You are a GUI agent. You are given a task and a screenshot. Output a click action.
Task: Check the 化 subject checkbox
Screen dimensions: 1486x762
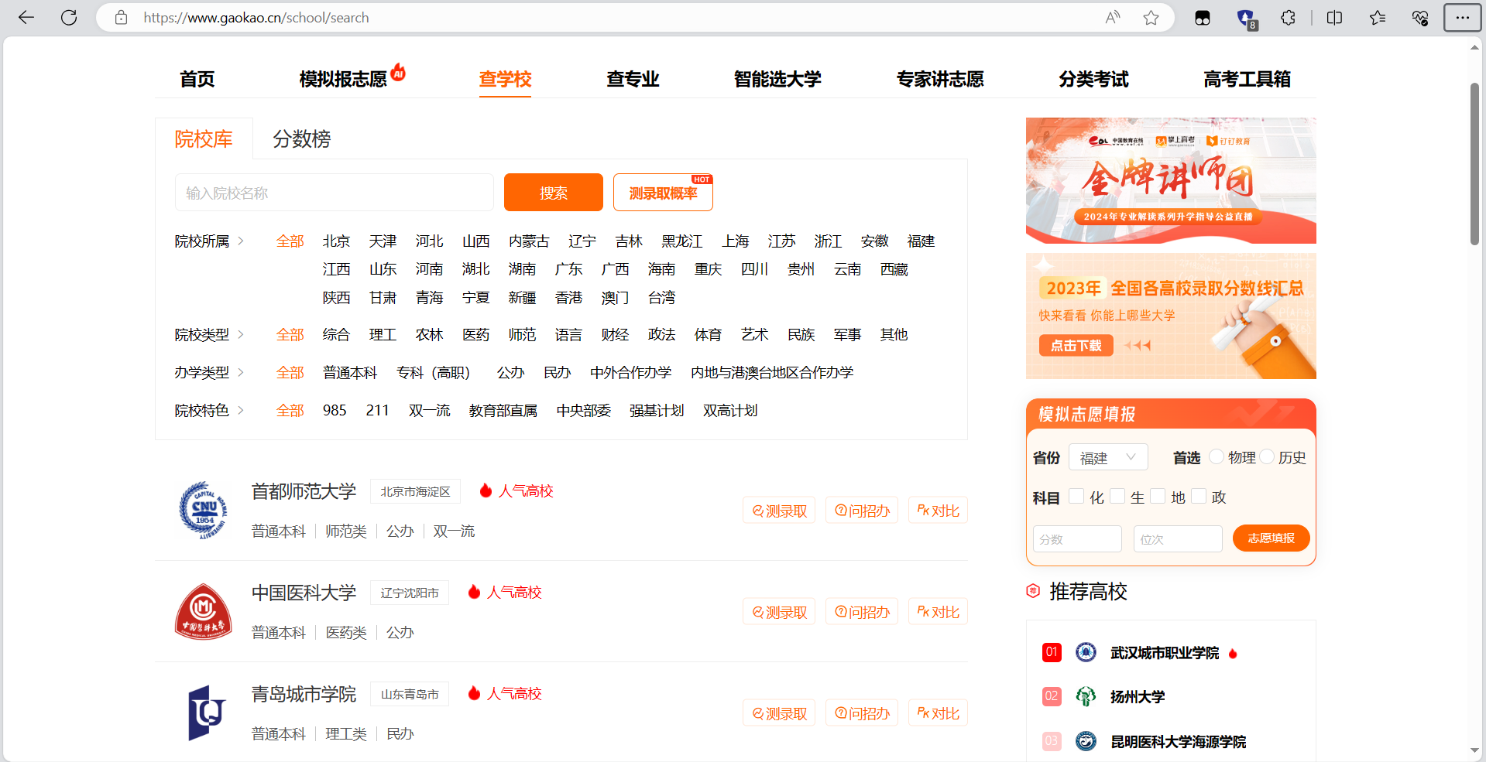coord(1076,496)
